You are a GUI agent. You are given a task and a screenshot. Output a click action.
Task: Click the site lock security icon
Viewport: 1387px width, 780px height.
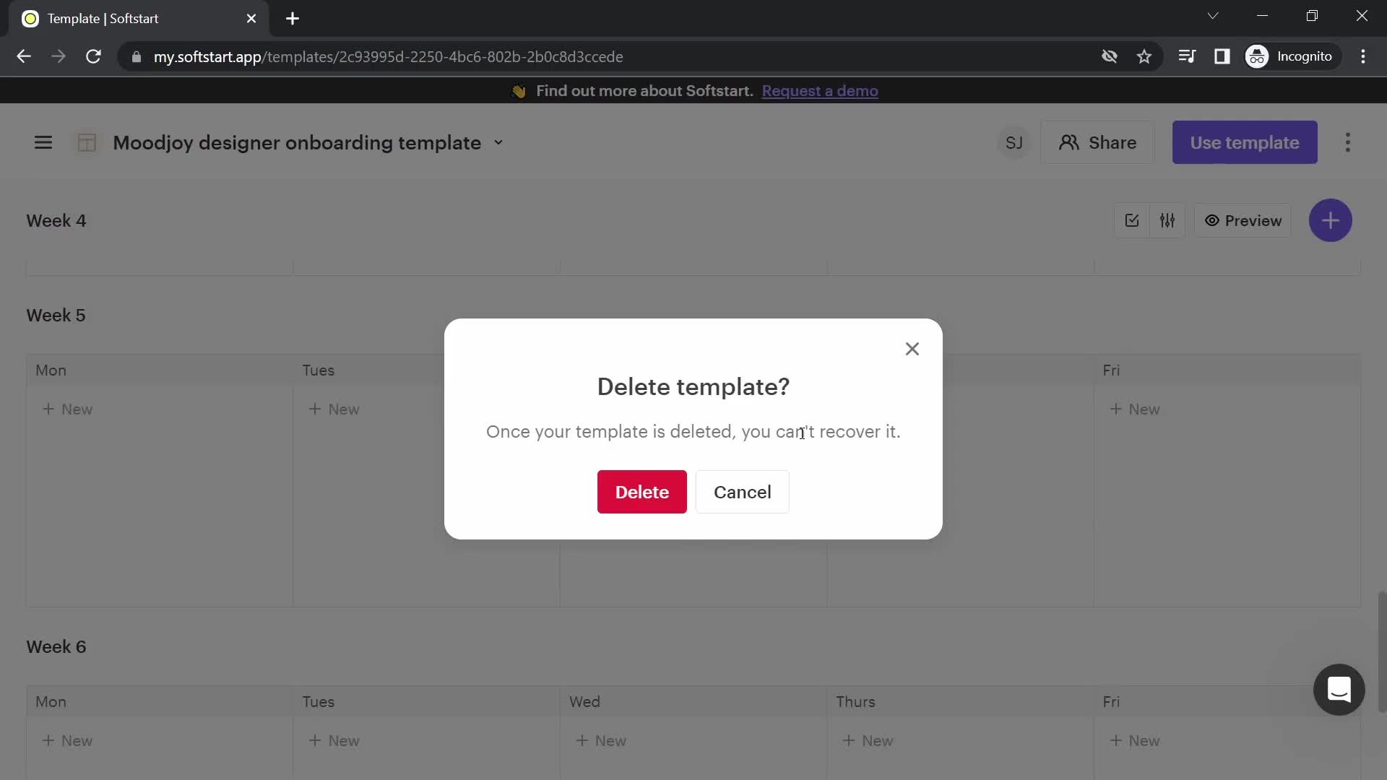[137, 57]
